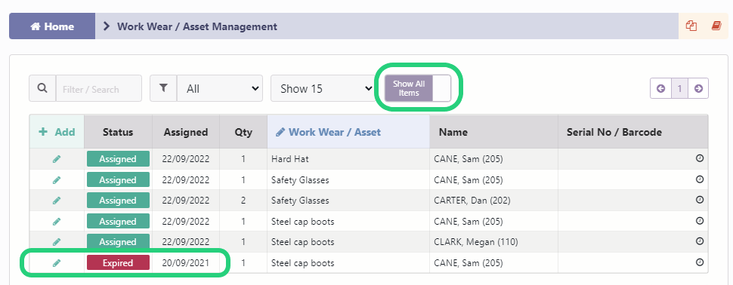Edit the Hard Hat row

[57, 159]
